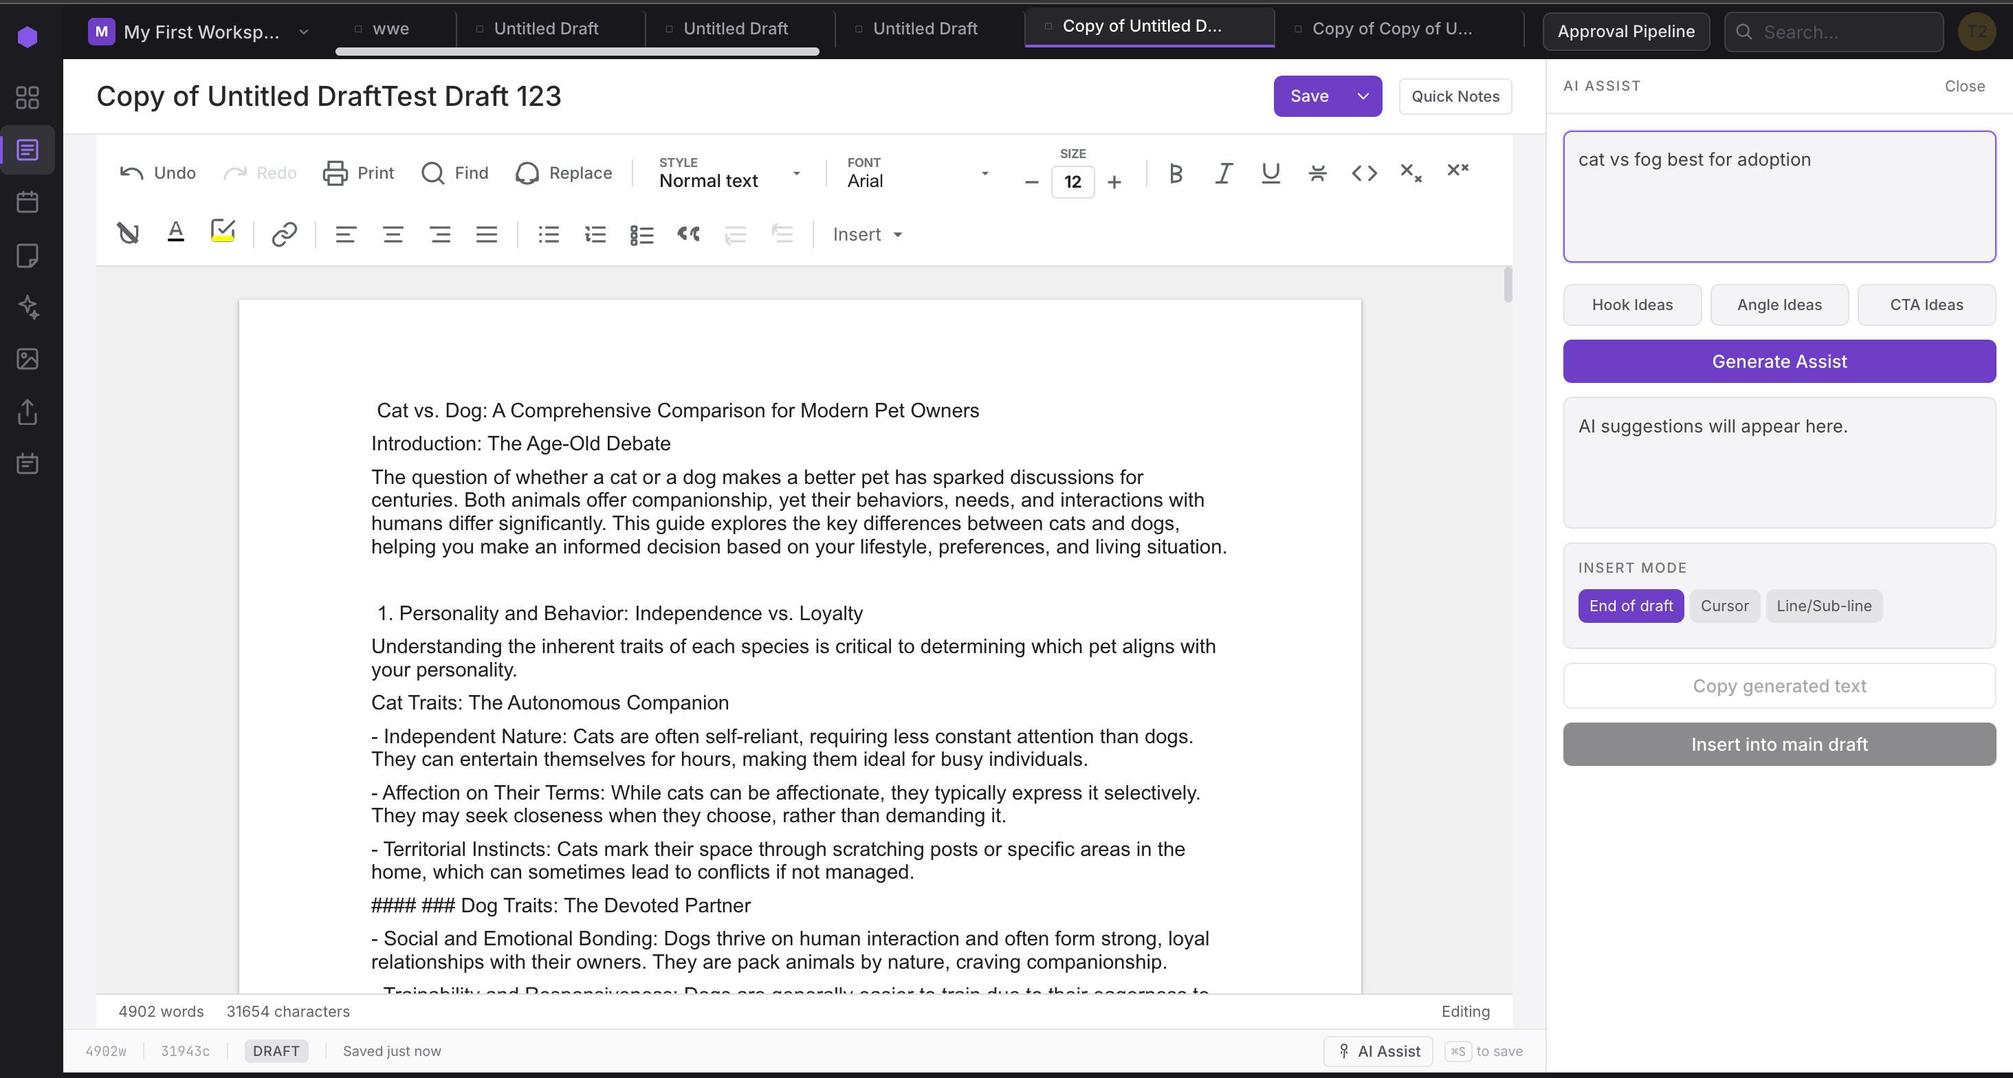The image size is (2013, 1078).
Task: Open the calendar panel in left sidebar
Action: [x=28, y=201]
